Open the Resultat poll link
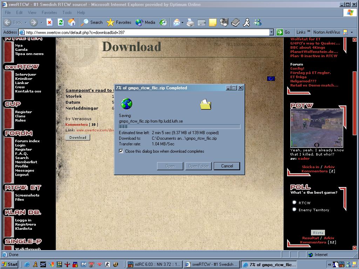This screenshot has height=269, width=359. point(311,238)
